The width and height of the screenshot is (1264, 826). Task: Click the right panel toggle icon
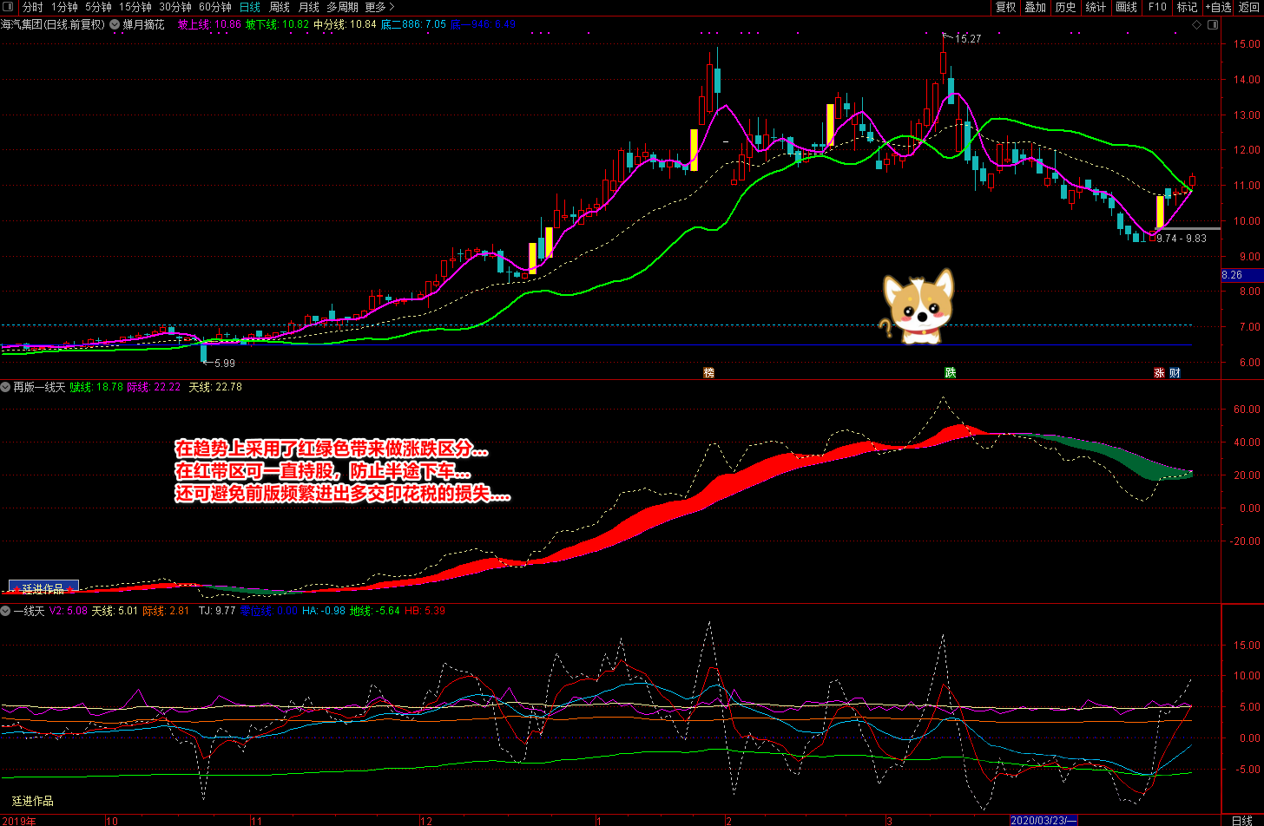1214,25
